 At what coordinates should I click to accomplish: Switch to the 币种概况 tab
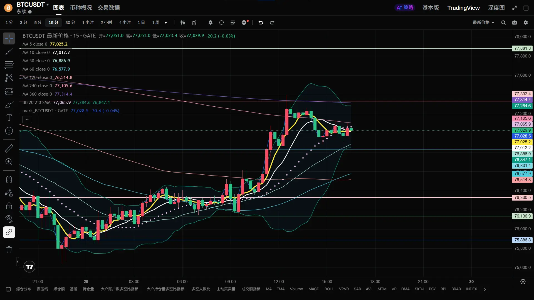pos(81,8)
